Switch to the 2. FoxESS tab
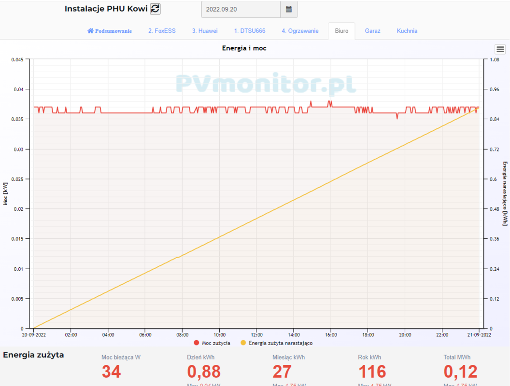This screenshot has width=510, height=386. 162,31
